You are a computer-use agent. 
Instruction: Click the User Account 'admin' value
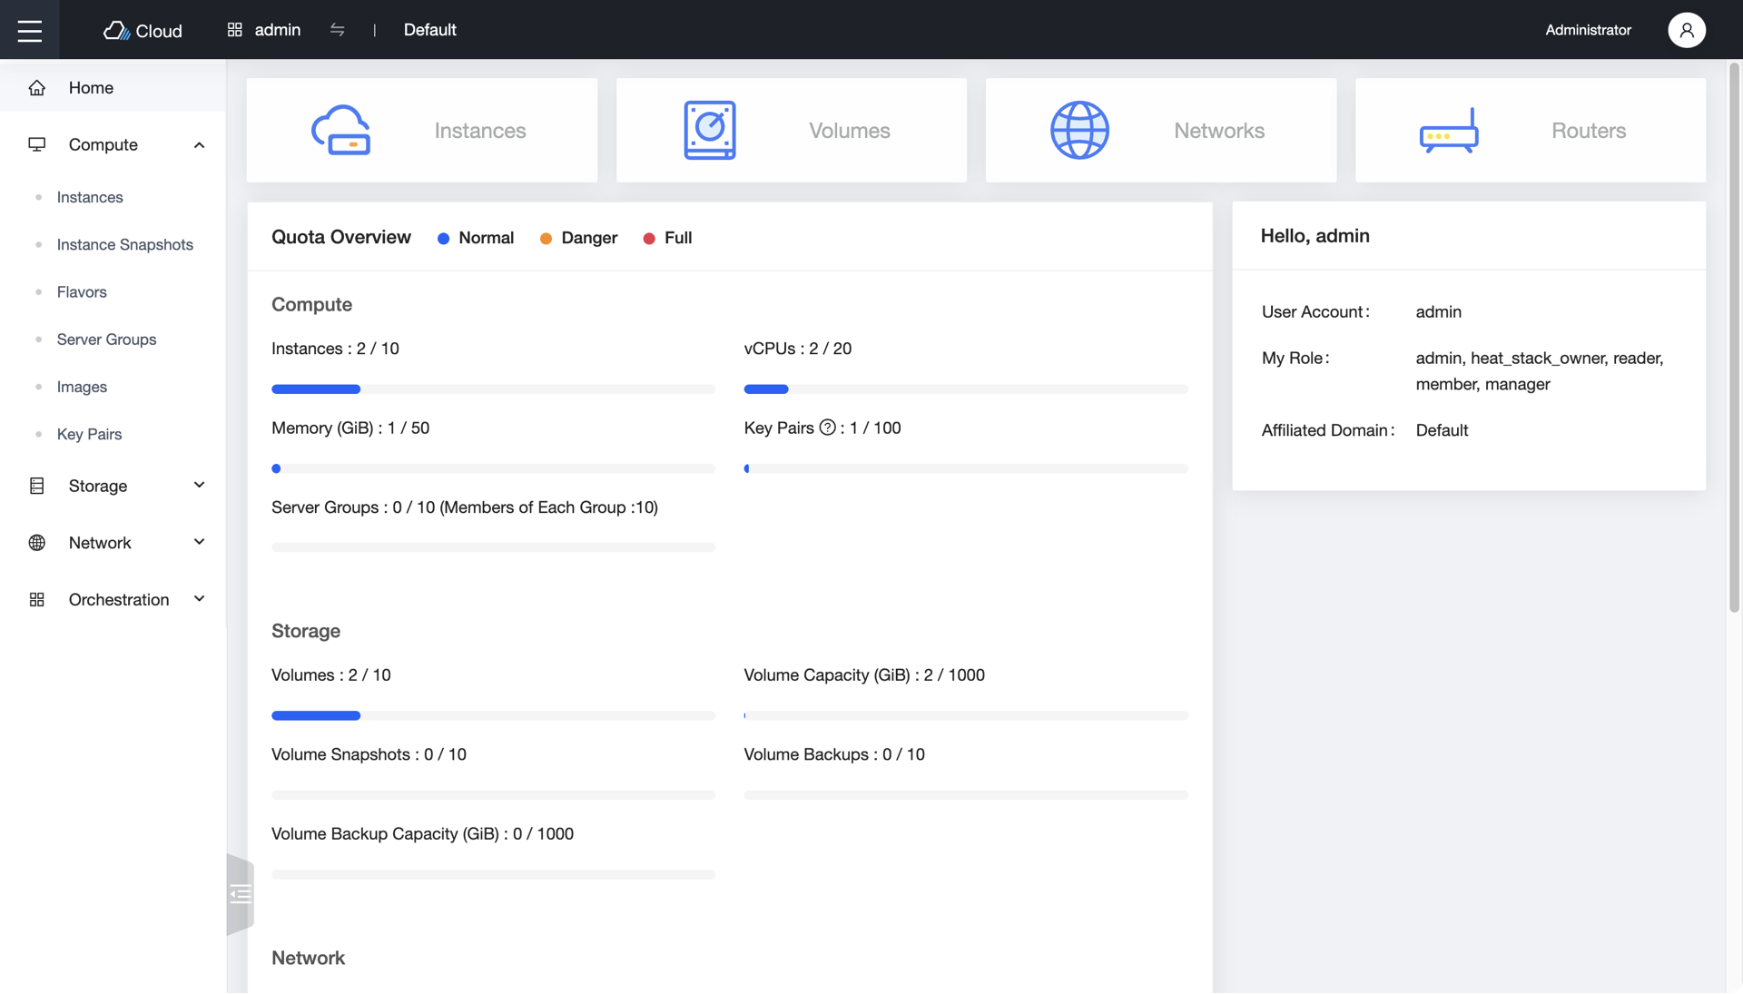pos(1439,312)
